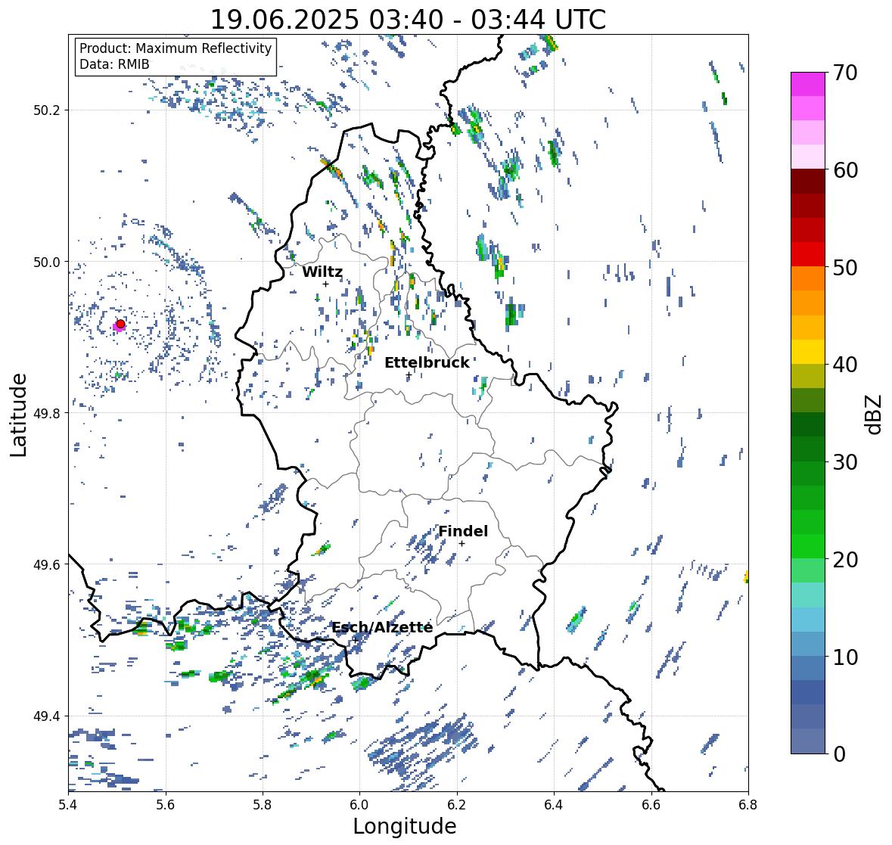This screenshot has height=845, width=892.
Task: Click the colorbar tick label 20
Action: (x=845, y=560)
